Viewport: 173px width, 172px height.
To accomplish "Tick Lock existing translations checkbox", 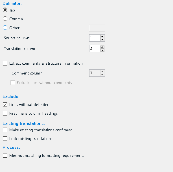I will 5,139.
